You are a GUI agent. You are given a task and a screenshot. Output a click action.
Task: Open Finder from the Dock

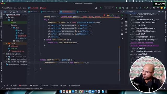coord(61,92)
